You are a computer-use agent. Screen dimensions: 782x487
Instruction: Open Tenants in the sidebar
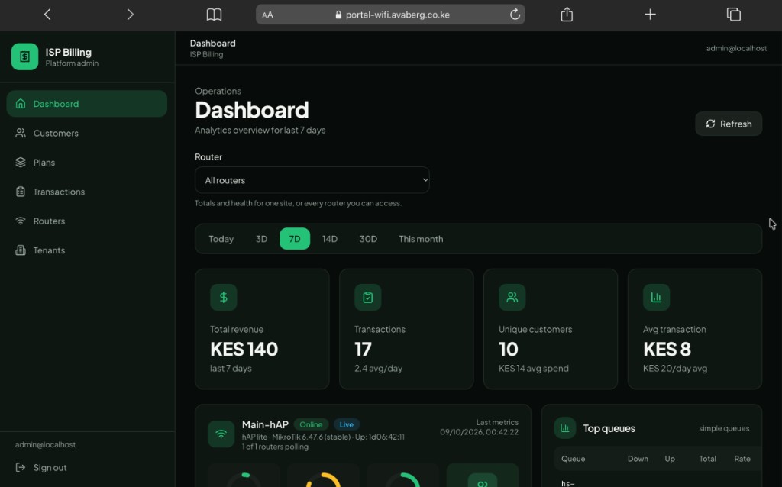87,250
